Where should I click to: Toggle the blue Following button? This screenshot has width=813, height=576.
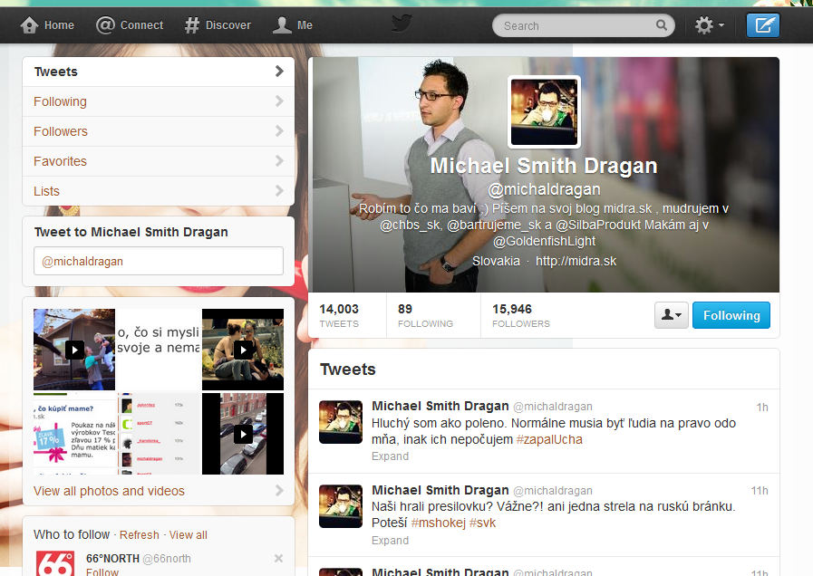pyautogui.click(x=731, y=315)
